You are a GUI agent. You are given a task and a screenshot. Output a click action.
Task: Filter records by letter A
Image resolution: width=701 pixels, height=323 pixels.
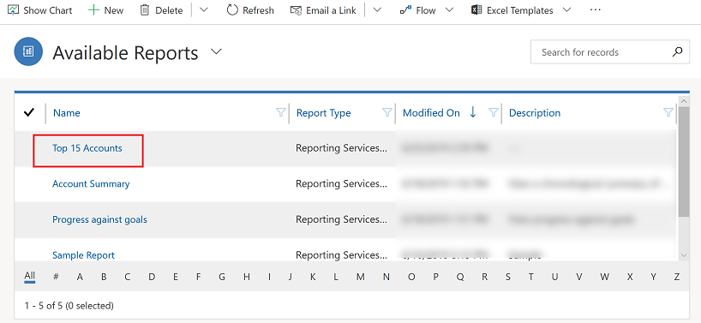click(x=80, y=277)
